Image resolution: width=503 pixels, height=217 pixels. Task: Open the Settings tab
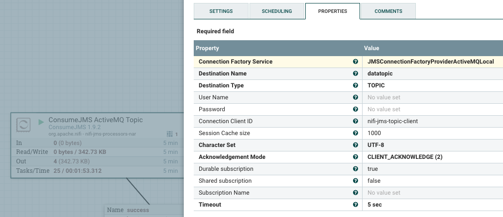click(x=221, y=11)
